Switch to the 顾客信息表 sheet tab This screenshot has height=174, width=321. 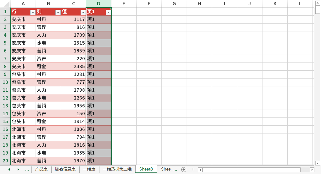pyautogui.click(x=65, y=169)
